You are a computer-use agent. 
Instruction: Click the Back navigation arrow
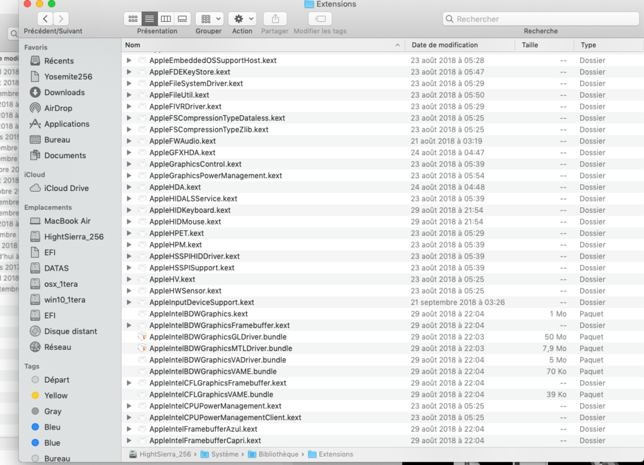click(45, 19)
